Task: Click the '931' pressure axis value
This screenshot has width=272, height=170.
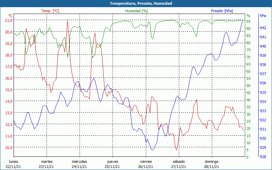Action: (263, 129)
